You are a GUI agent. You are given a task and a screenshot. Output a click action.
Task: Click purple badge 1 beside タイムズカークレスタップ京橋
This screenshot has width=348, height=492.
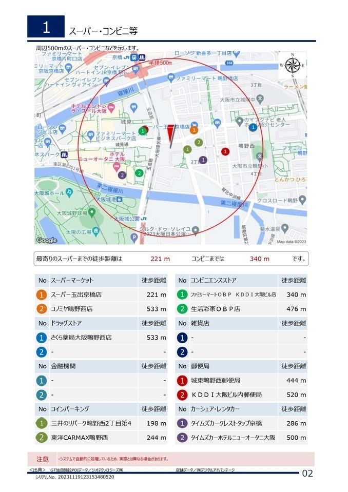(x=182, y=423)
